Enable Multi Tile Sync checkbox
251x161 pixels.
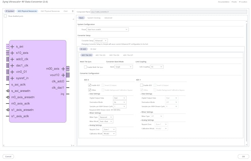point(85,67)
